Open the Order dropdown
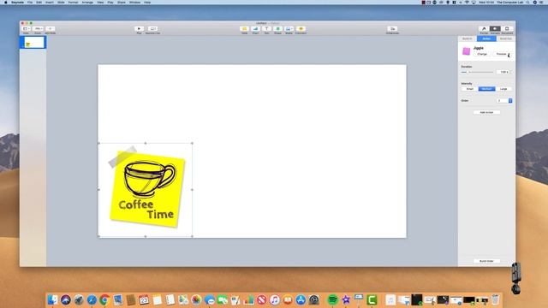Screen dimensions: 548x308 pyautogui.click(x=504, y=101)
